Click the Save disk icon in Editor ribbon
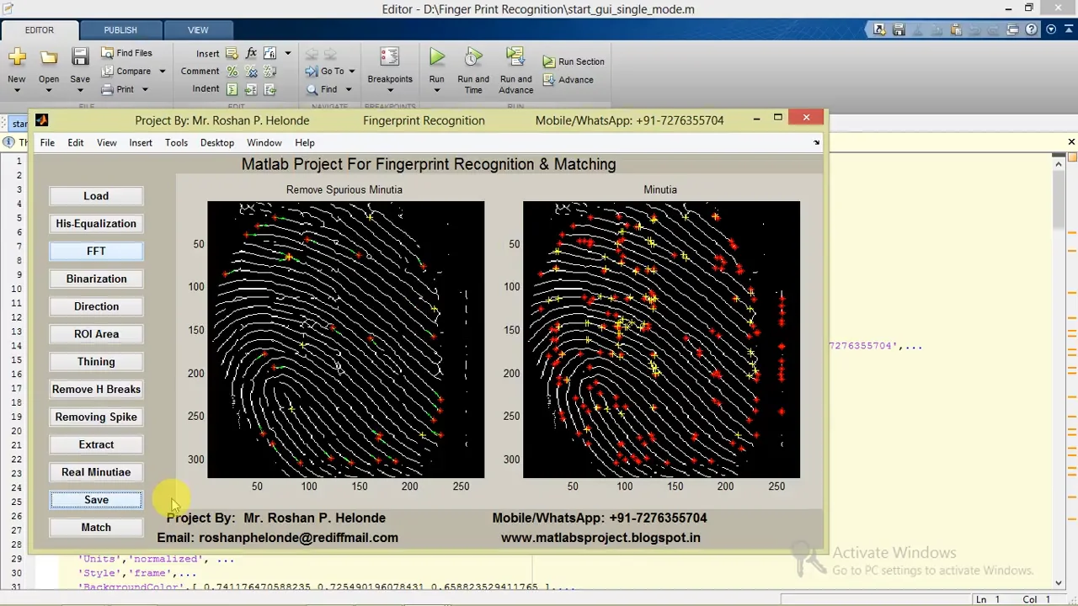The width and height of the screenshot is (1078, 606). coord(80,58)
